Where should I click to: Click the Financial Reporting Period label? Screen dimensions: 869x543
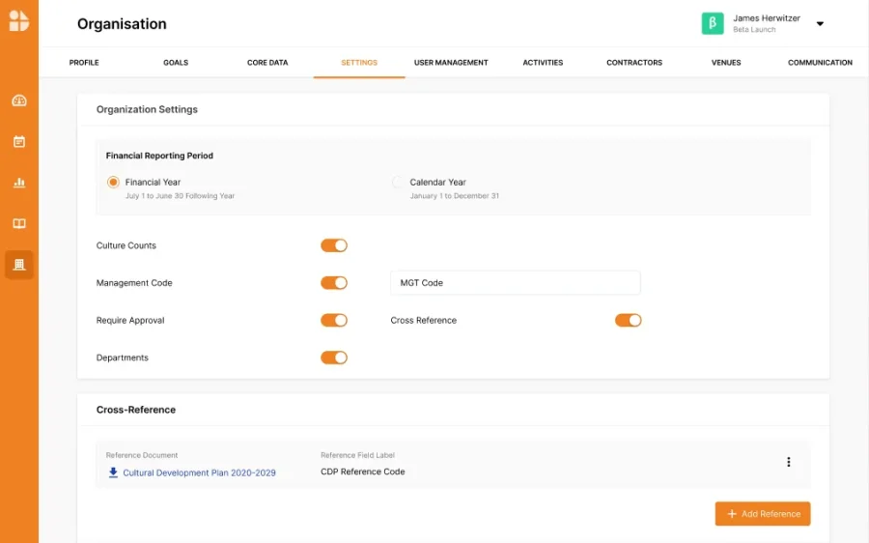[159, 156]
